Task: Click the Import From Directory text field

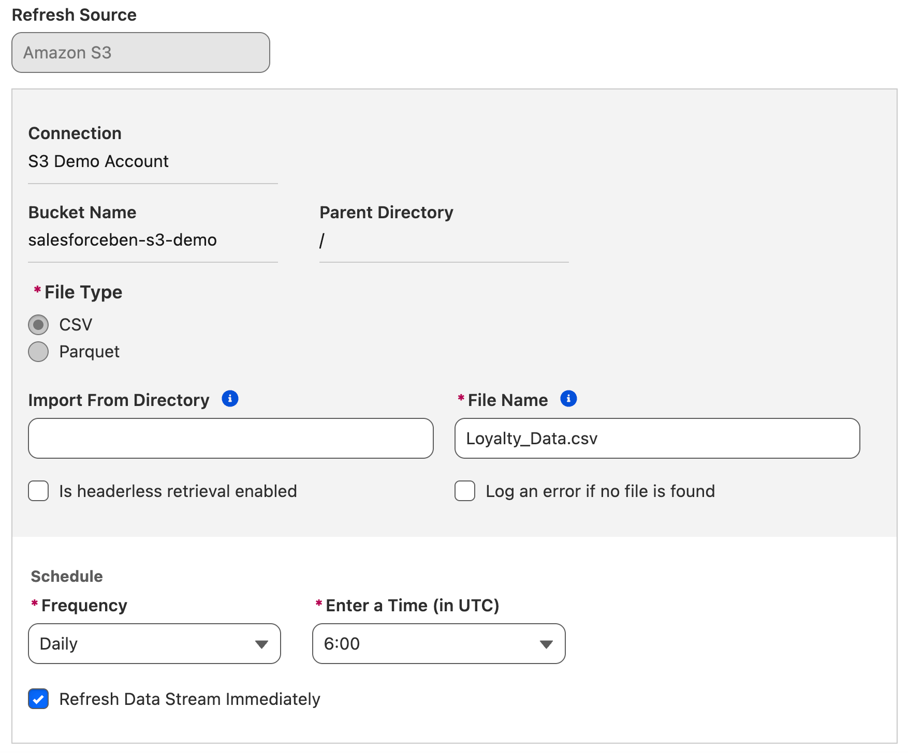Action: [230, 438]
